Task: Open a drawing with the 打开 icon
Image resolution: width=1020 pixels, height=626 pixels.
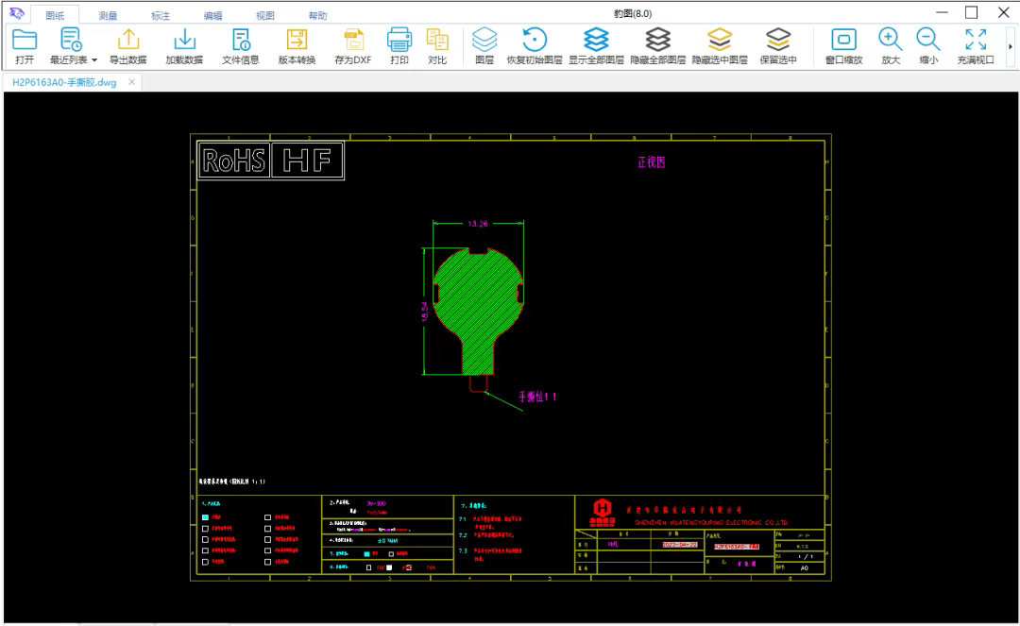Action: (x=24, y=46)
